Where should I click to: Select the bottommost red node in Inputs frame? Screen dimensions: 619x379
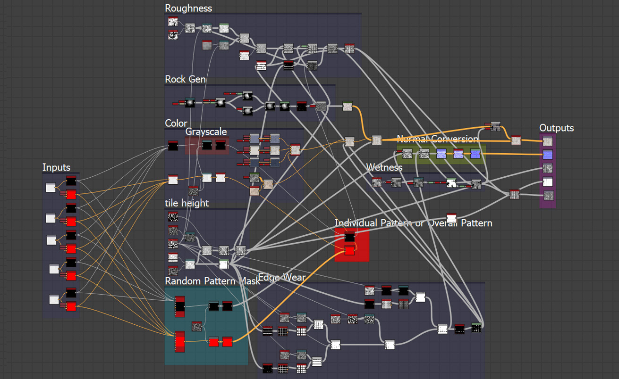(71, 306)
